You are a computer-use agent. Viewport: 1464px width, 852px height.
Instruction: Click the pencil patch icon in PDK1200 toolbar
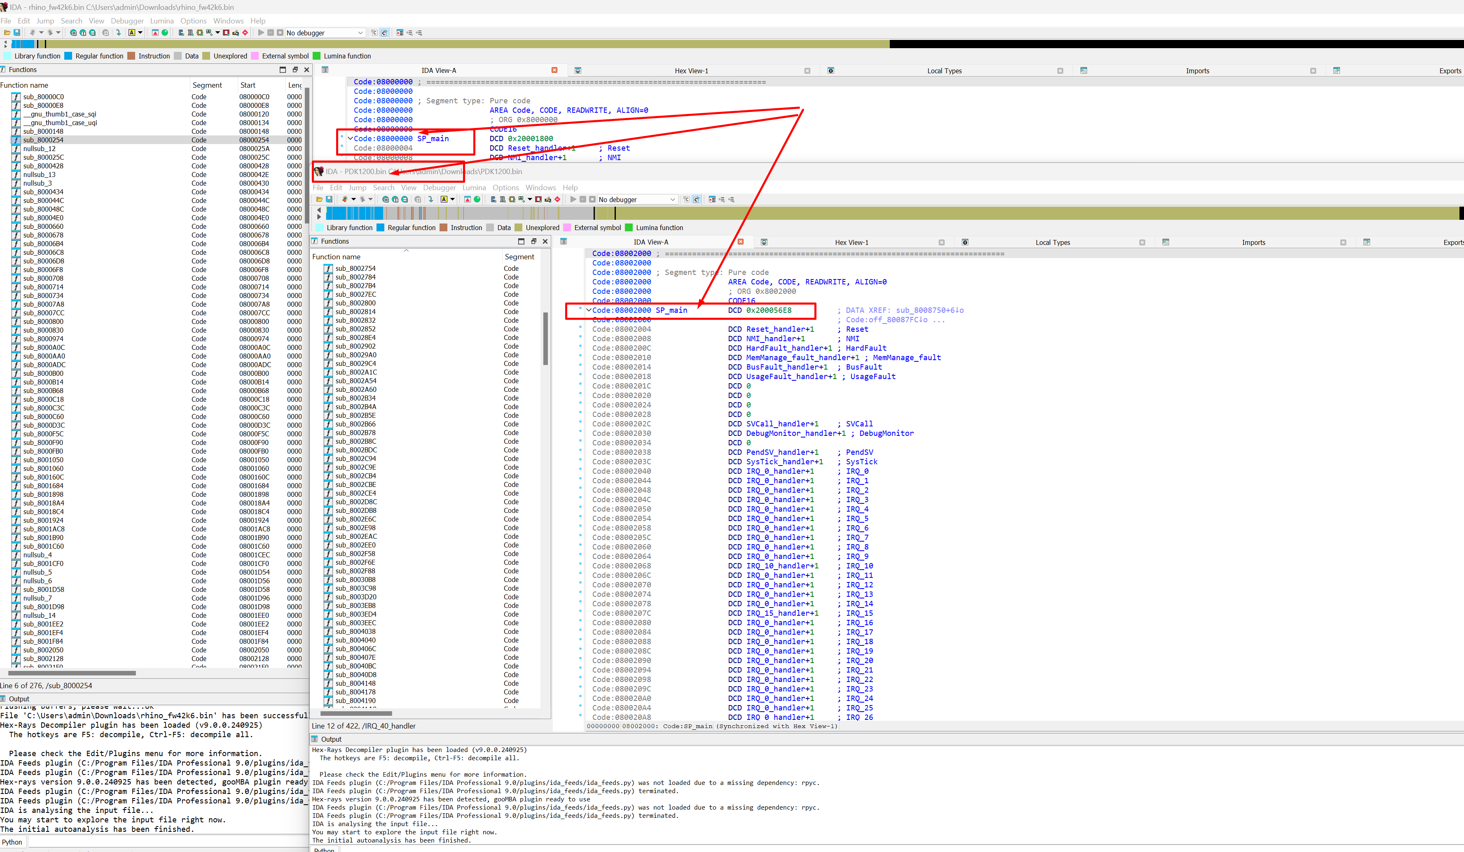(548, 199)
